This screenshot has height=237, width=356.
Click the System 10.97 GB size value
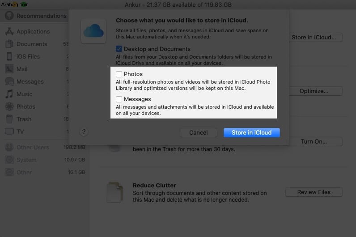point(75,160)
